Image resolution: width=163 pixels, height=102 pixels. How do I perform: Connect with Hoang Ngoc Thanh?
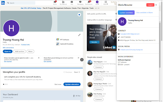[x=99, y=89]
